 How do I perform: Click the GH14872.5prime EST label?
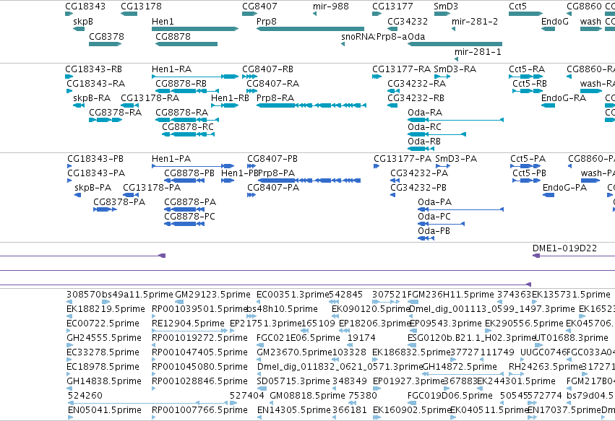coord(460,367)
